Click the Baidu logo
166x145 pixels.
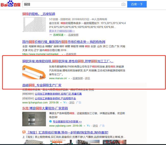click(x=10, y=4)
